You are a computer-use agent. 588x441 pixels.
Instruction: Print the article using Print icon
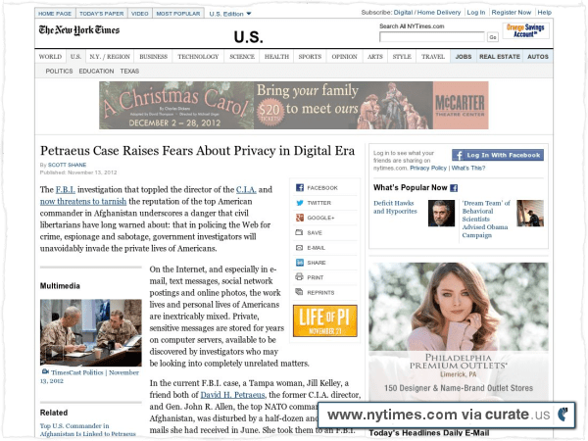click(299, 277)
